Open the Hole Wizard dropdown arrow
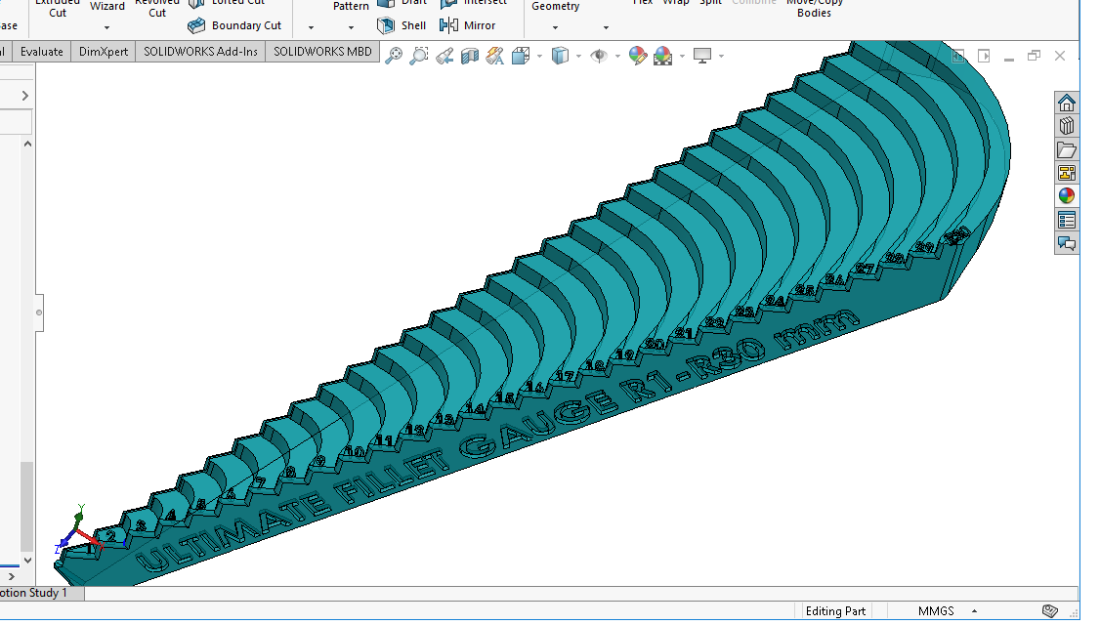Screen dimensions: 1100x625 click(106, 27)
